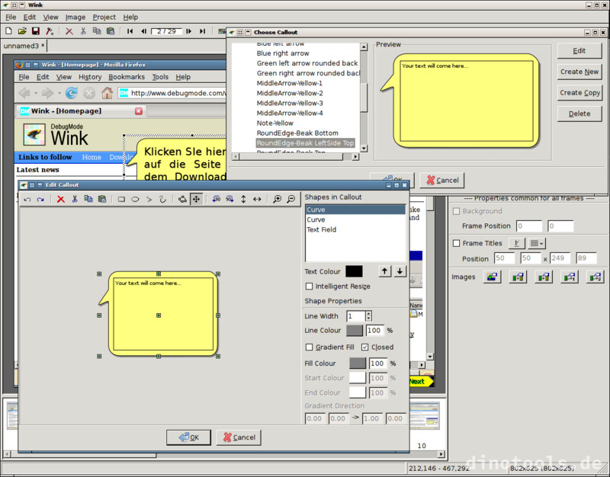Image resolution: width=610 pixels, height=477 pixels.
Task: Advance to next frame in Wink toolbar
Action: pos(188,31)
